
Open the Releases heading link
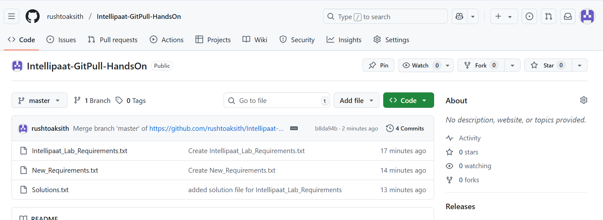tap(460, 206)
